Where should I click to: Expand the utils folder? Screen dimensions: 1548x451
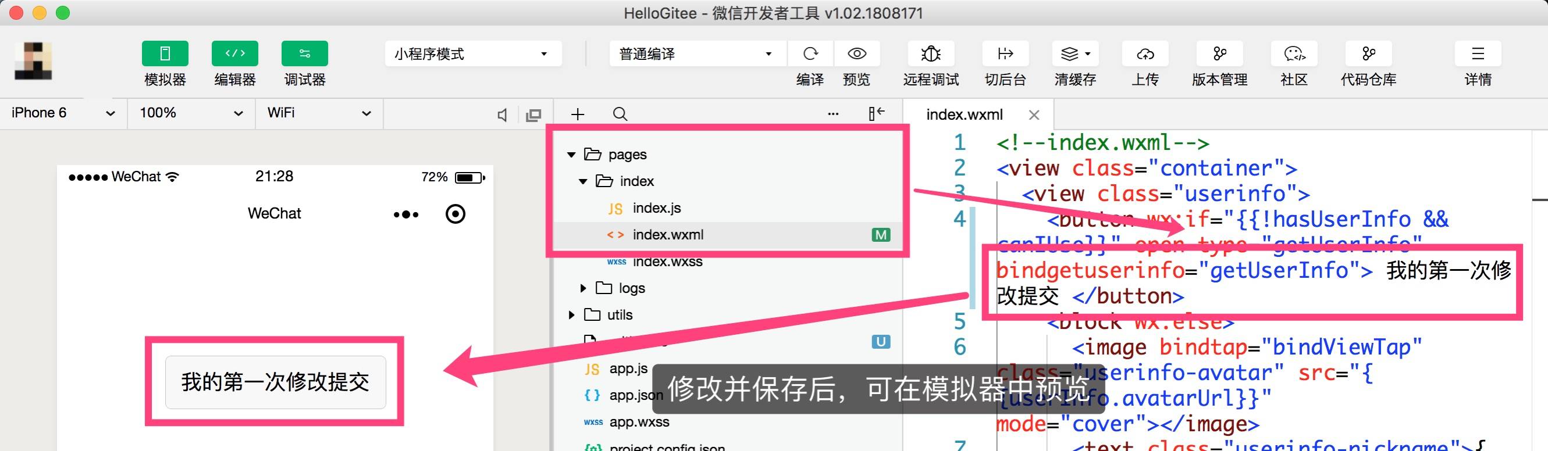(x=571, y=314)
